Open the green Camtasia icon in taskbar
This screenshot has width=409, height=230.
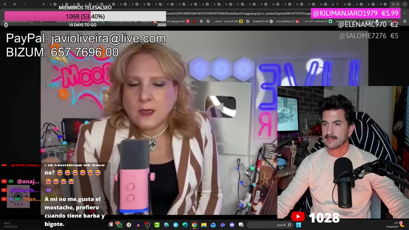[157, 225]
